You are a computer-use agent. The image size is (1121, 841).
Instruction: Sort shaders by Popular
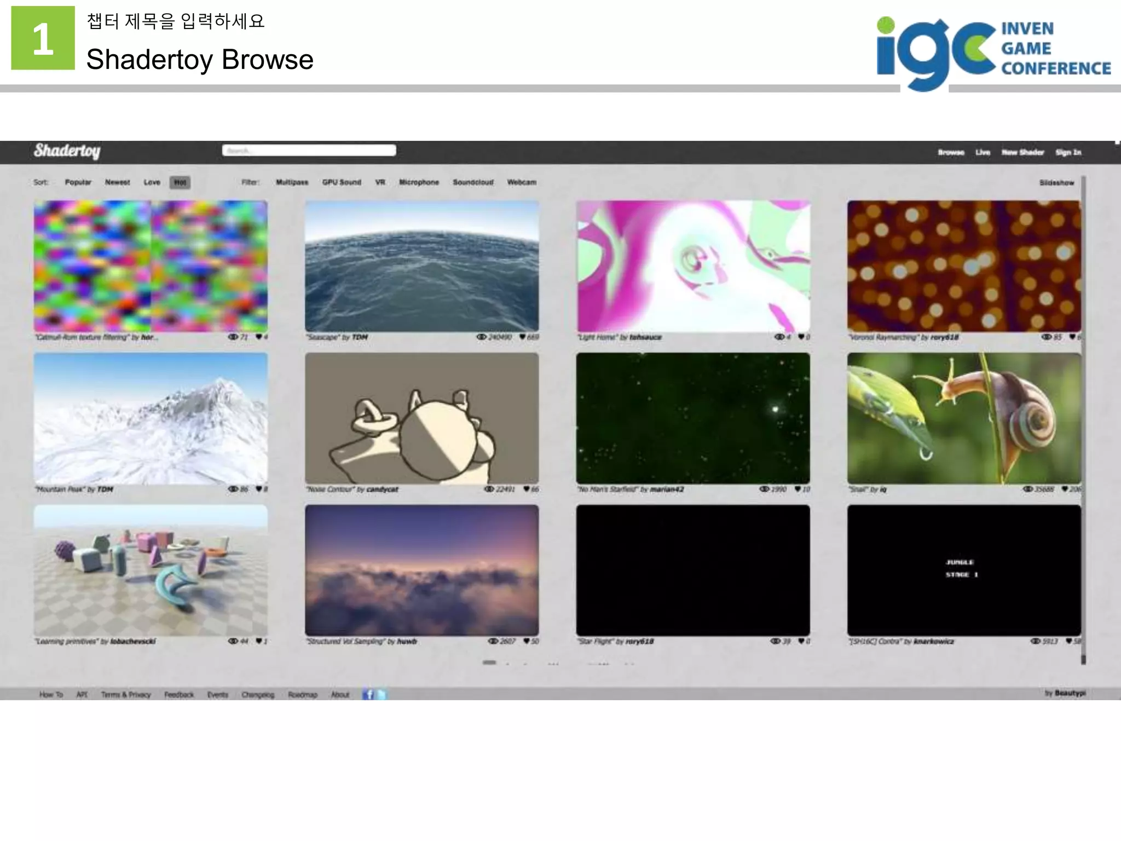click(x=78, y=182)
